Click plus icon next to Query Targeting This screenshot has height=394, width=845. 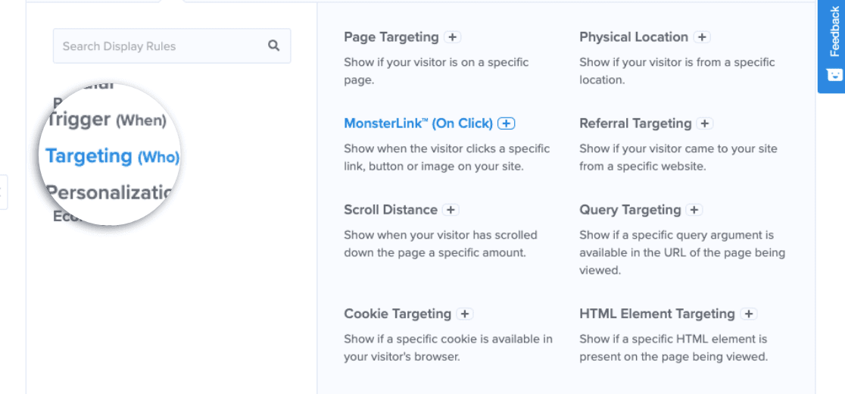pyautogui.click(x=694, y=210)
